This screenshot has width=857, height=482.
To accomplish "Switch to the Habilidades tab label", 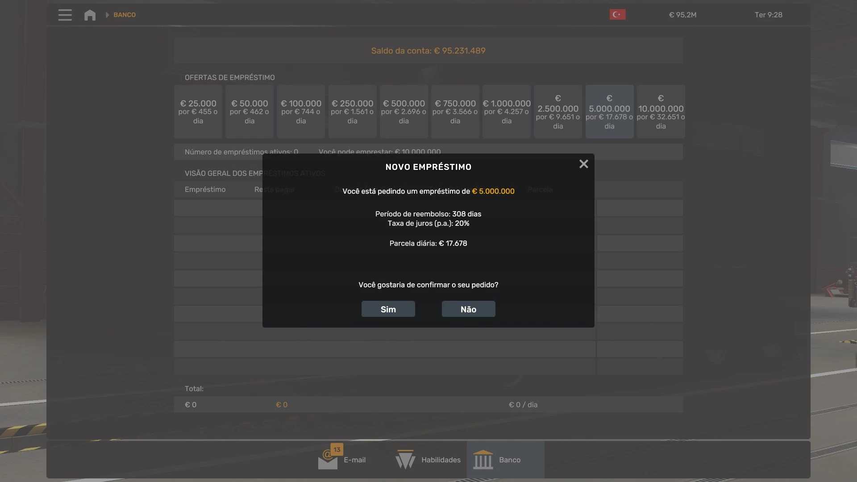I will coord(441,460).
